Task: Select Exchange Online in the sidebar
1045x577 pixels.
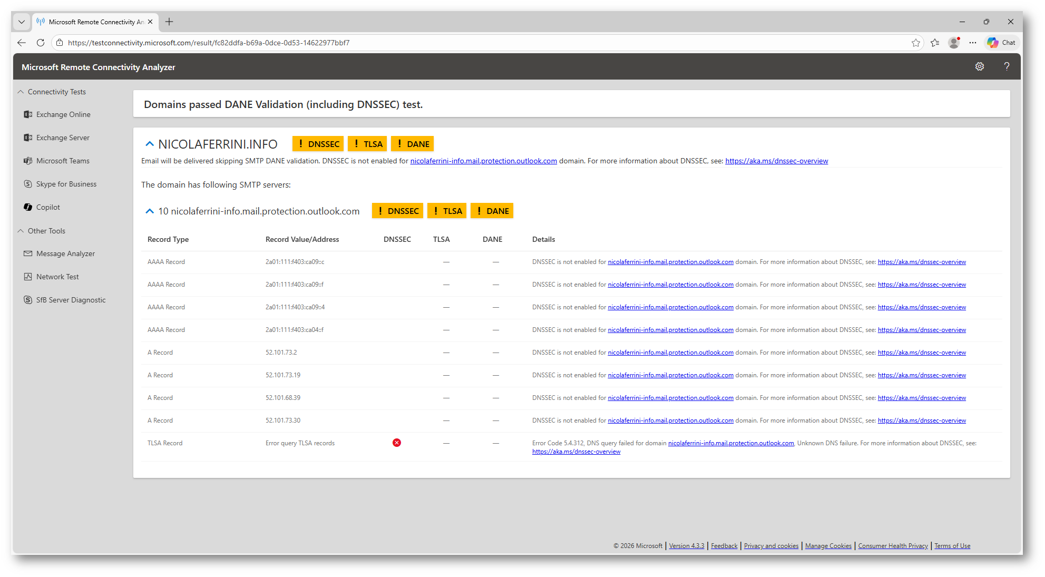Action: (x=63, y=114)
